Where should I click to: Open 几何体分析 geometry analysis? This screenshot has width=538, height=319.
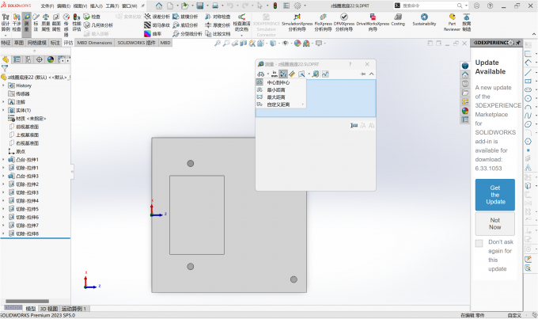pyautogui.click(x=98, y=25)
